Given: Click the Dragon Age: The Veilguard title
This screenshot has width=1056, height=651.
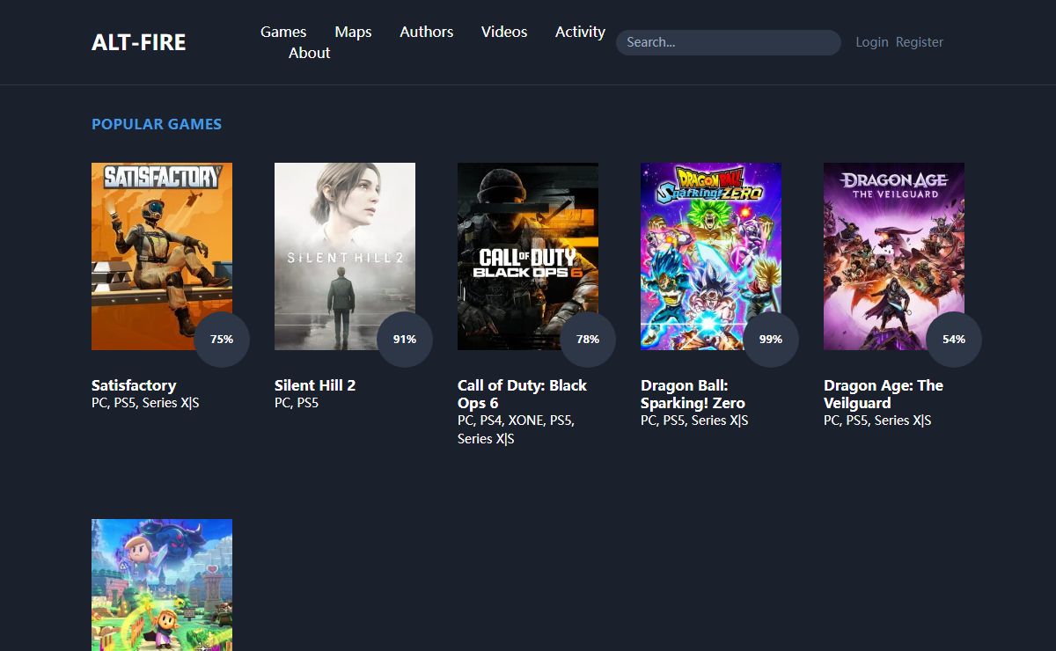Looking at the screenshot, I should (x=884, y=394).
